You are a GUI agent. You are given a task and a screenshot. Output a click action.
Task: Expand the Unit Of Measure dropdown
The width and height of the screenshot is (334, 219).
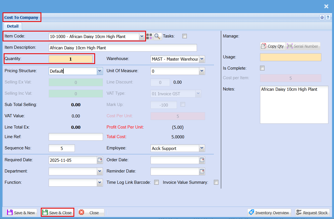click(202, 71)
